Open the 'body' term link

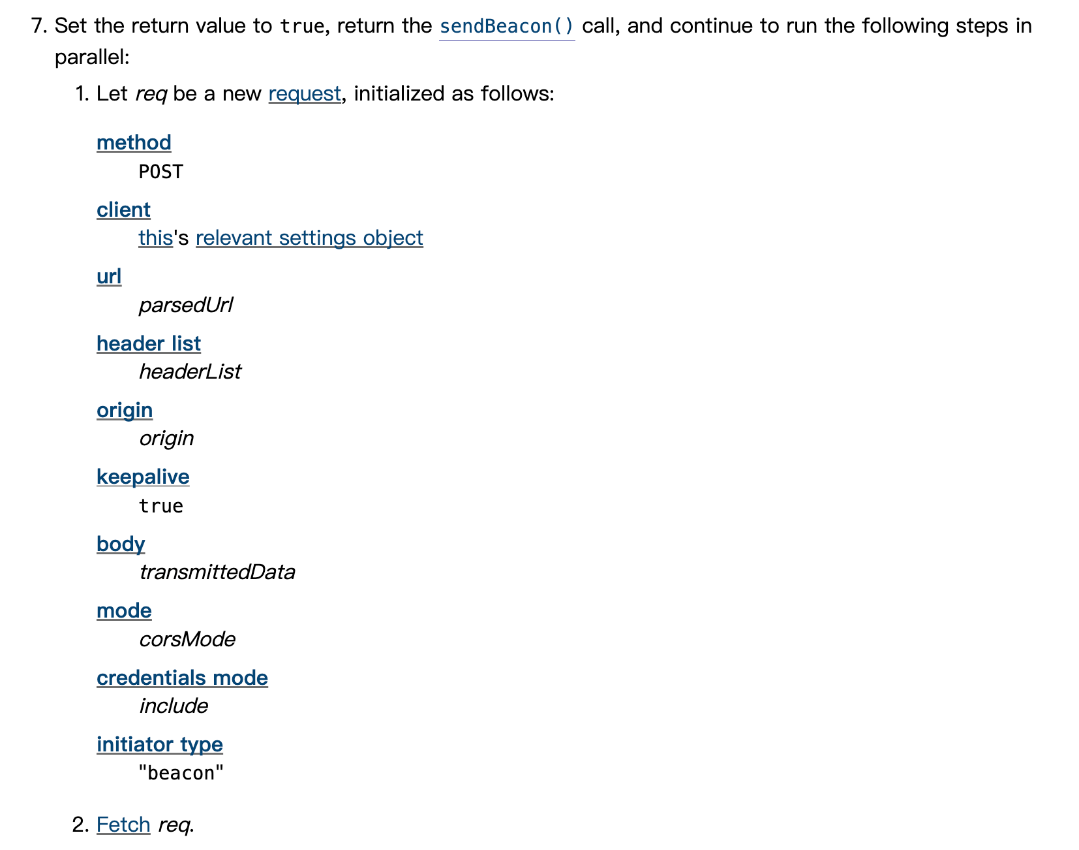coord(121,544)
